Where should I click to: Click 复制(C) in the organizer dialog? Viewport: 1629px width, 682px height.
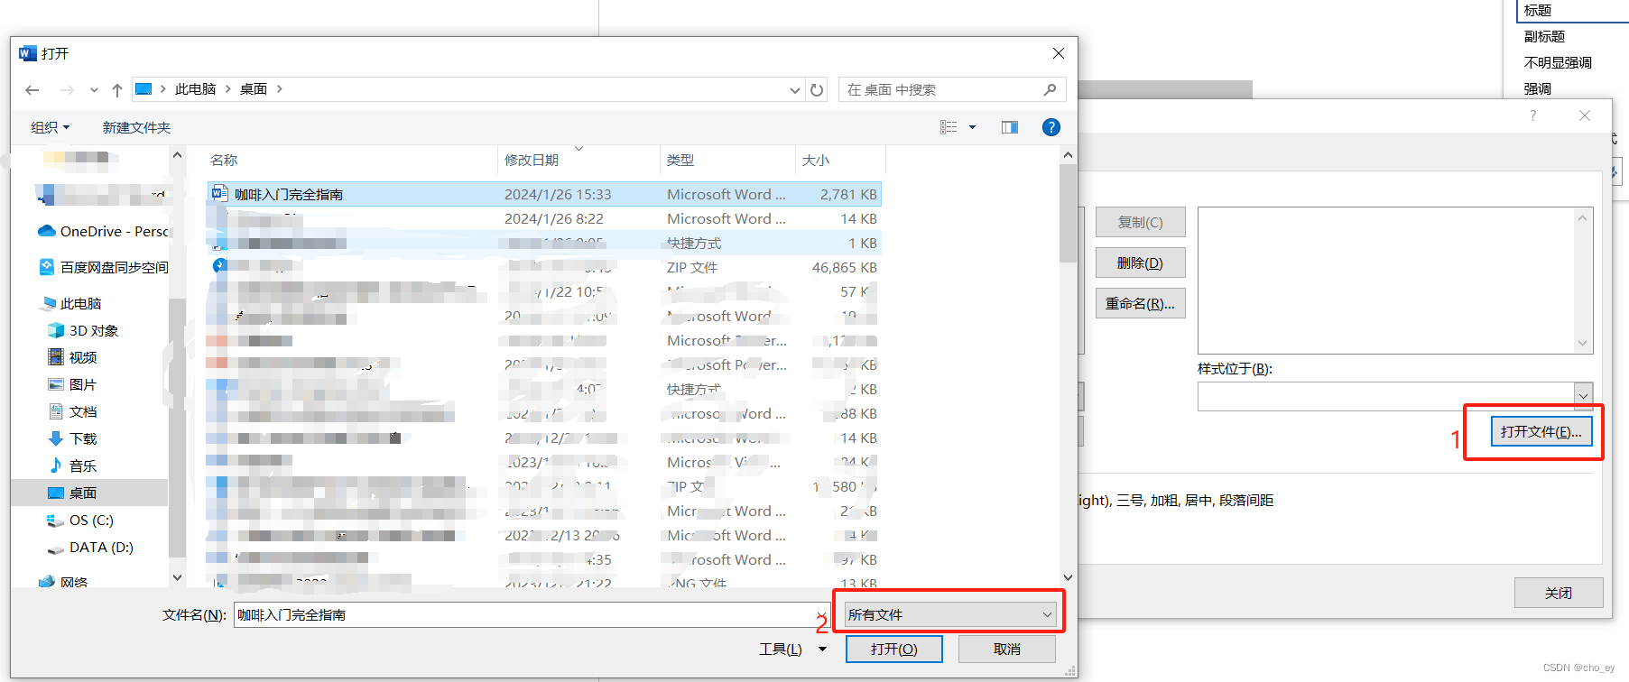[x=1141, y=222]
